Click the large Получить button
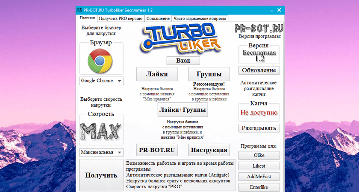The width and height of the screenshot is (359, 192). (x=101, y=175)
